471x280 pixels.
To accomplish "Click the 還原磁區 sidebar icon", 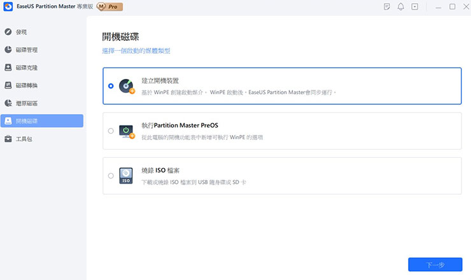I will [x=8, y=103].
